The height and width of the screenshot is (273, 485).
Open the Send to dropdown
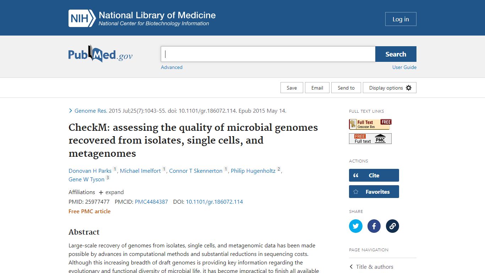pyautogui.click(x=346, y=88)
